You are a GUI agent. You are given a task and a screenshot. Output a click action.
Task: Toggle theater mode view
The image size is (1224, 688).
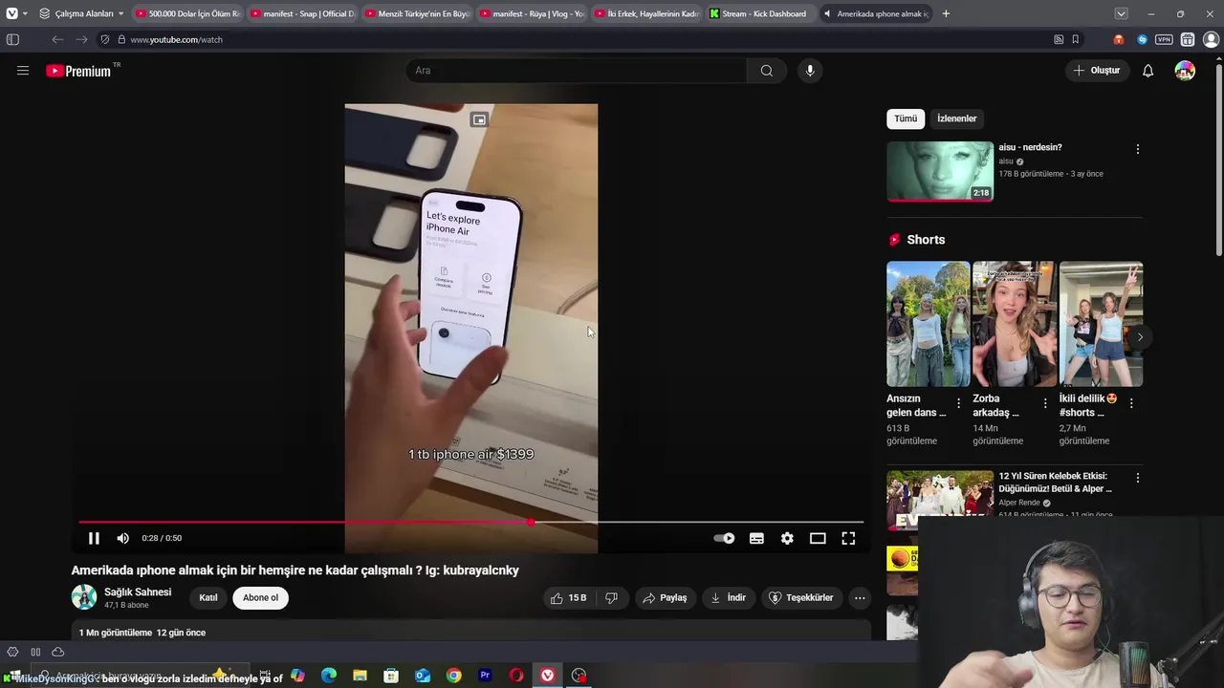[x=818, y=538]
